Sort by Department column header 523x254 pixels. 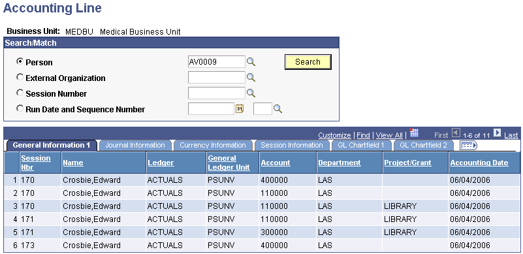tap(340, 163)
